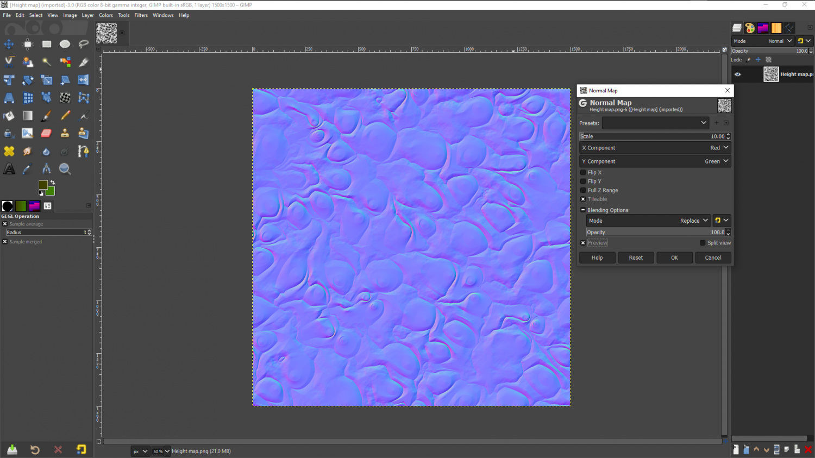Switch to the Layers dock tab
815x458 pixels.
737,28
